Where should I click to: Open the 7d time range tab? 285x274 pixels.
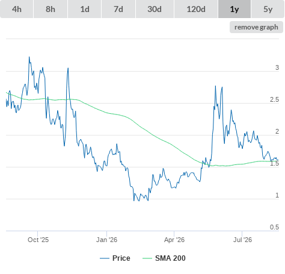[x=118, y=9]
